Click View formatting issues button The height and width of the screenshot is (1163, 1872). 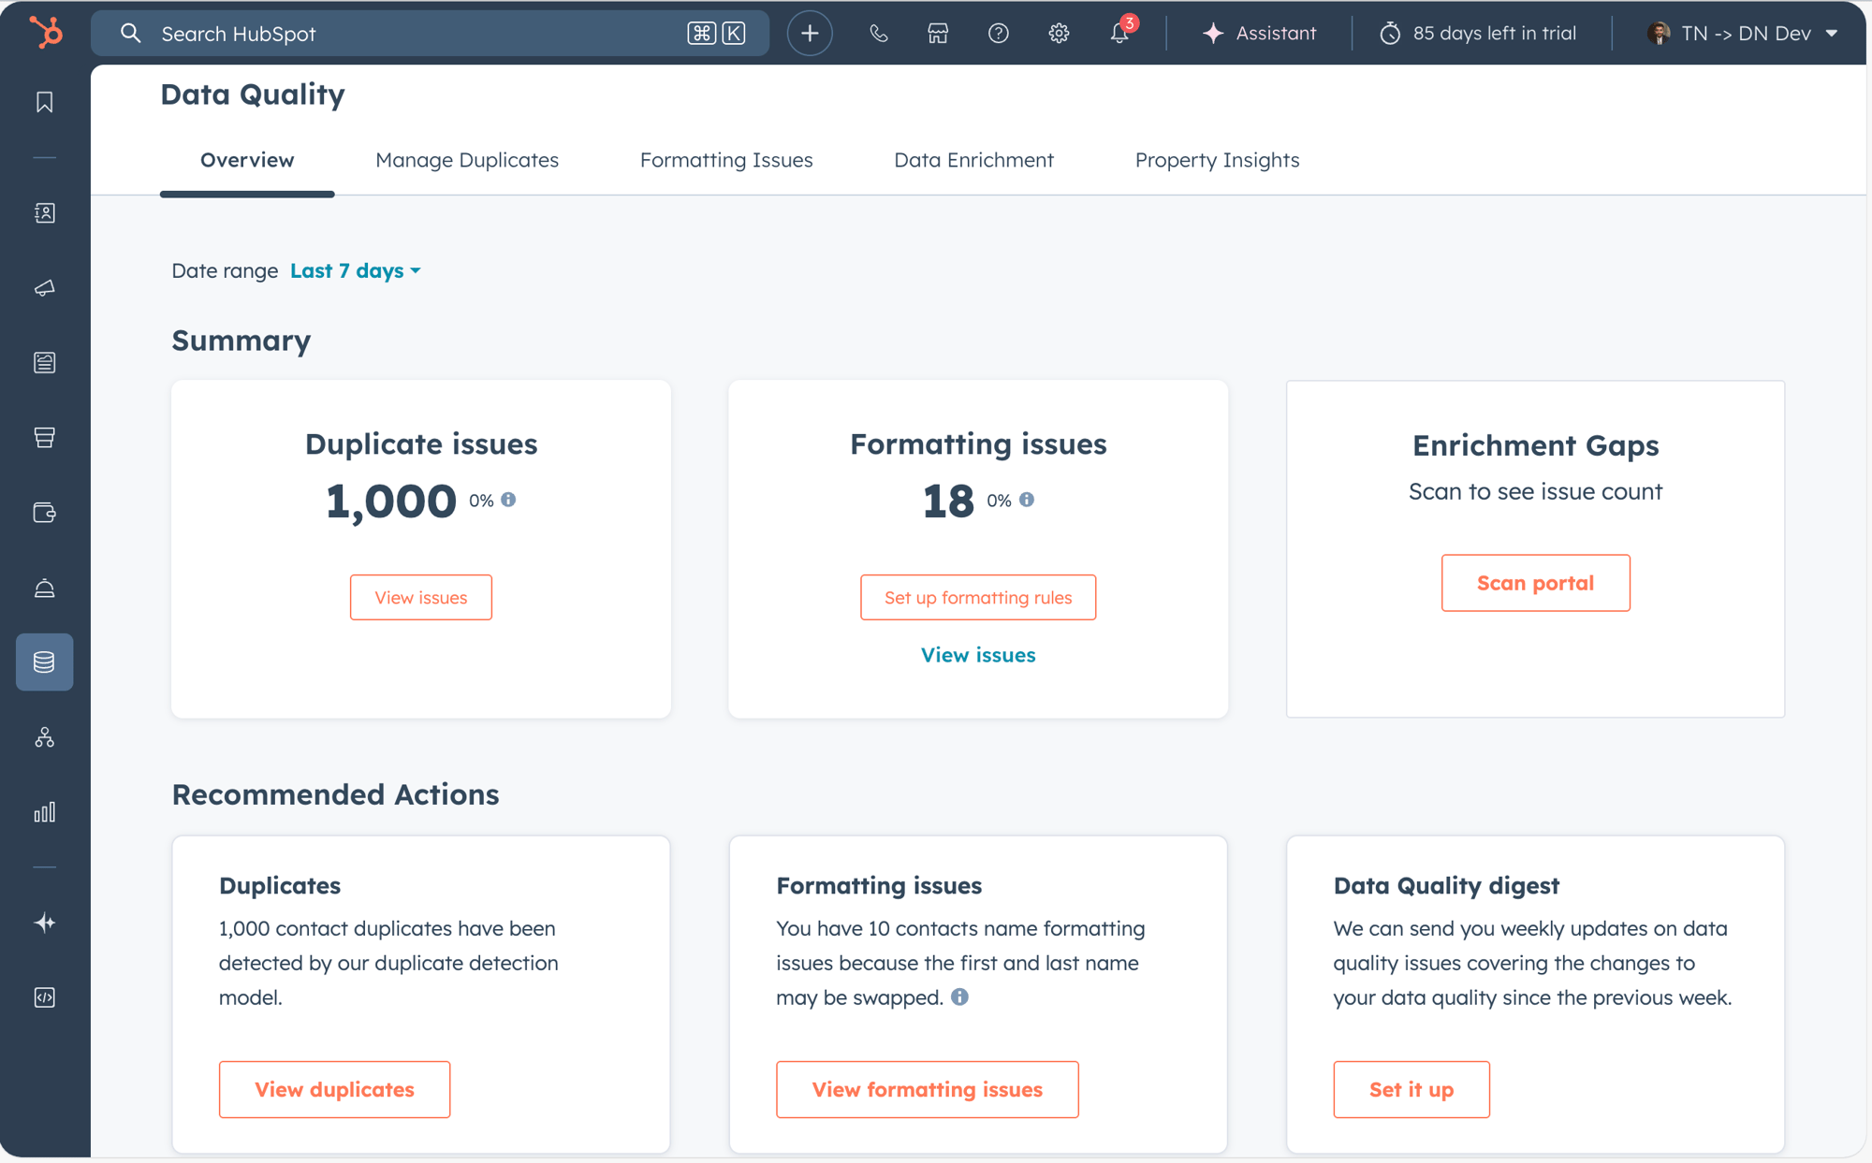(x=927, y=1089)
